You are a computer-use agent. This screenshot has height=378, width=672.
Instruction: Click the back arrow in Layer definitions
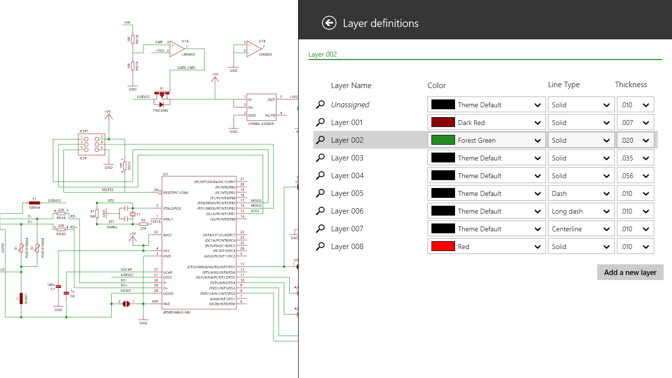(329, 23)
